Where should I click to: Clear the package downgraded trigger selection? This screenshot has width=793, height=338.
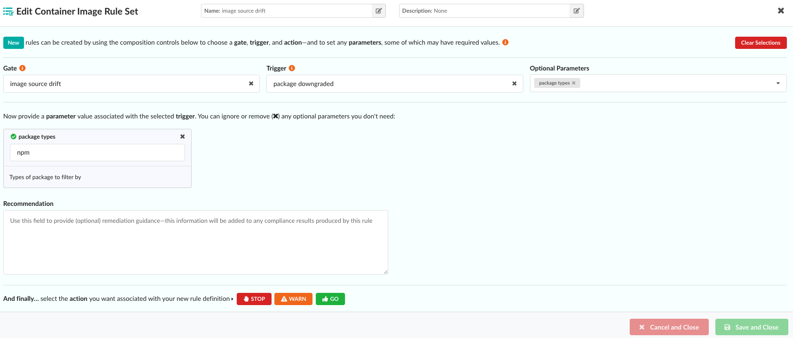point(514,84)
